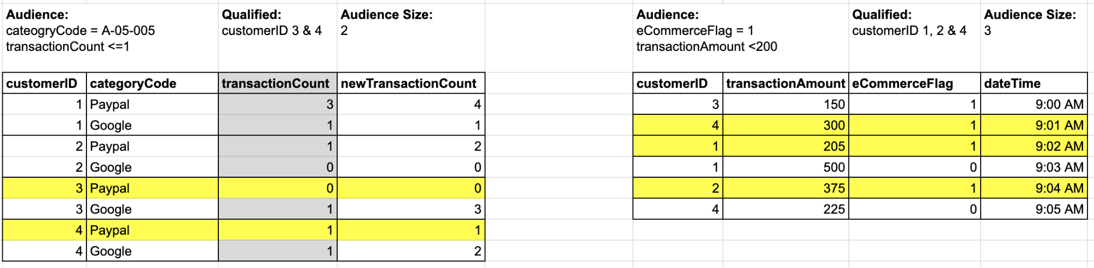Click the 'transactionCount <=1' criteria cell
This screenshot has width=1094, height=268.
[x=68, y=46]
